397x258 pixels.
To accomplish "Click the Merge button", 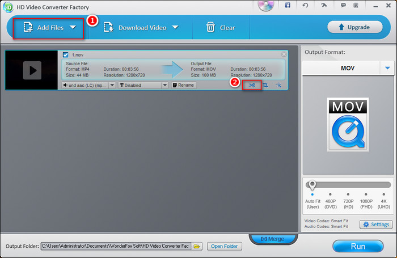I will (272, 239).
